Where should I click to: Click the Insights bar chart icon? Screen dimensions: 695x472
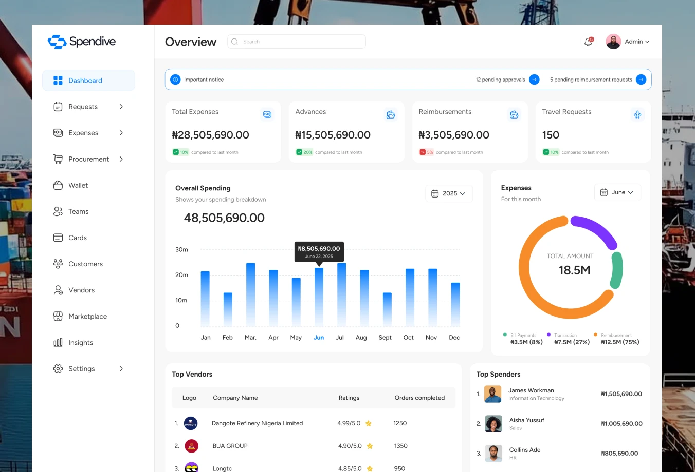[x=58, y=342]
